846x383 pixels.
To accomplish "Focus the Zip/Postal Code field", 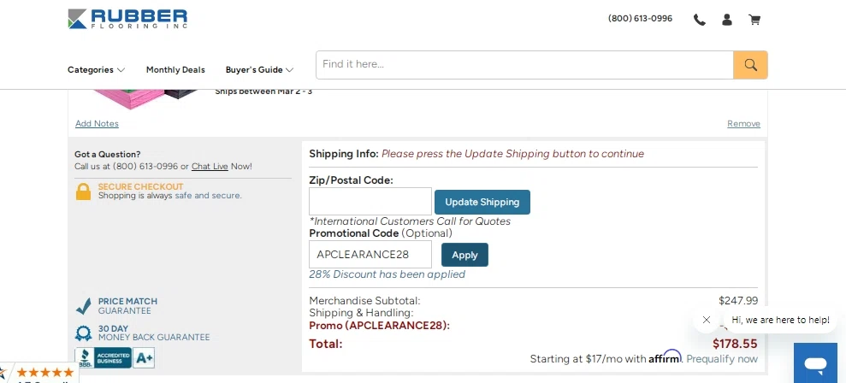I will (x=370, y=202).
